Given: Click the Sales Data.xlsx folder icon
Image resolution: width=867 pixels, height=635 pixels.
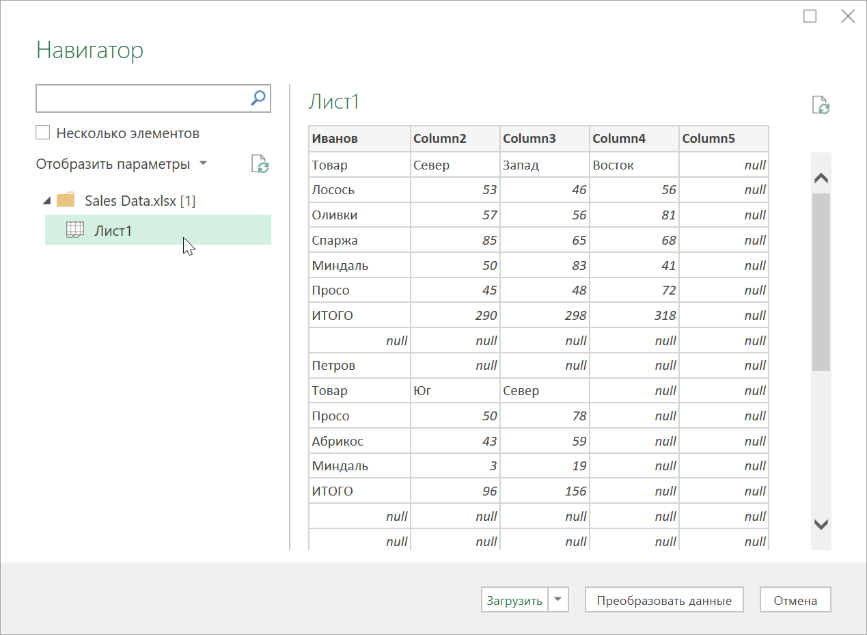Looking at the screenshot, I should click(x=66, y=200).
